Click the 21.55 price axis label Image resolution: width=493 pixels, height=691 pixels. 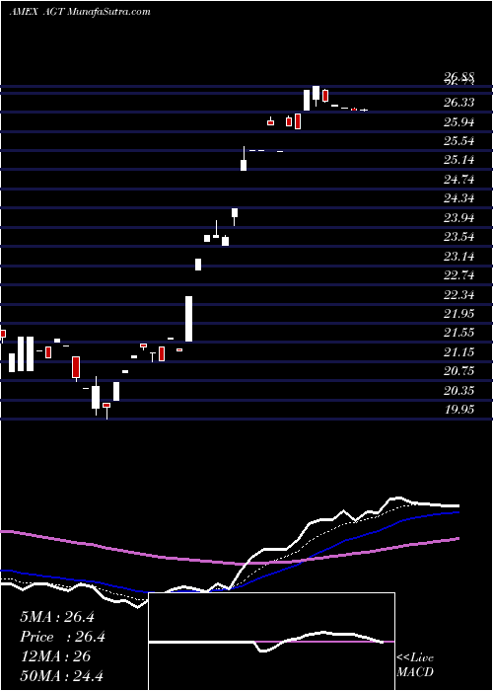[x=459, y=333]
